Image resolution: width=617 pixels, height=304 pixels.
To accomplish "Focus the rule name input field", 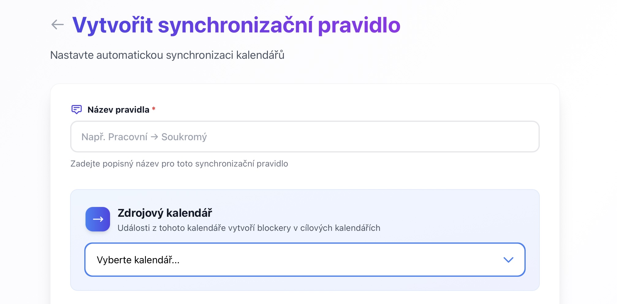I will click(x=337, y=137).
